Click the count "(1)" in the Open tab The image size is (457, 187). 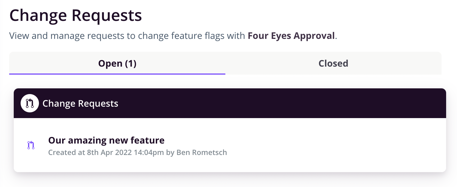[131, 63]
